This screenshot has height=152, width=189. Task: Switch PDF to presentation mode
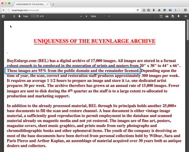coord(161,16)
